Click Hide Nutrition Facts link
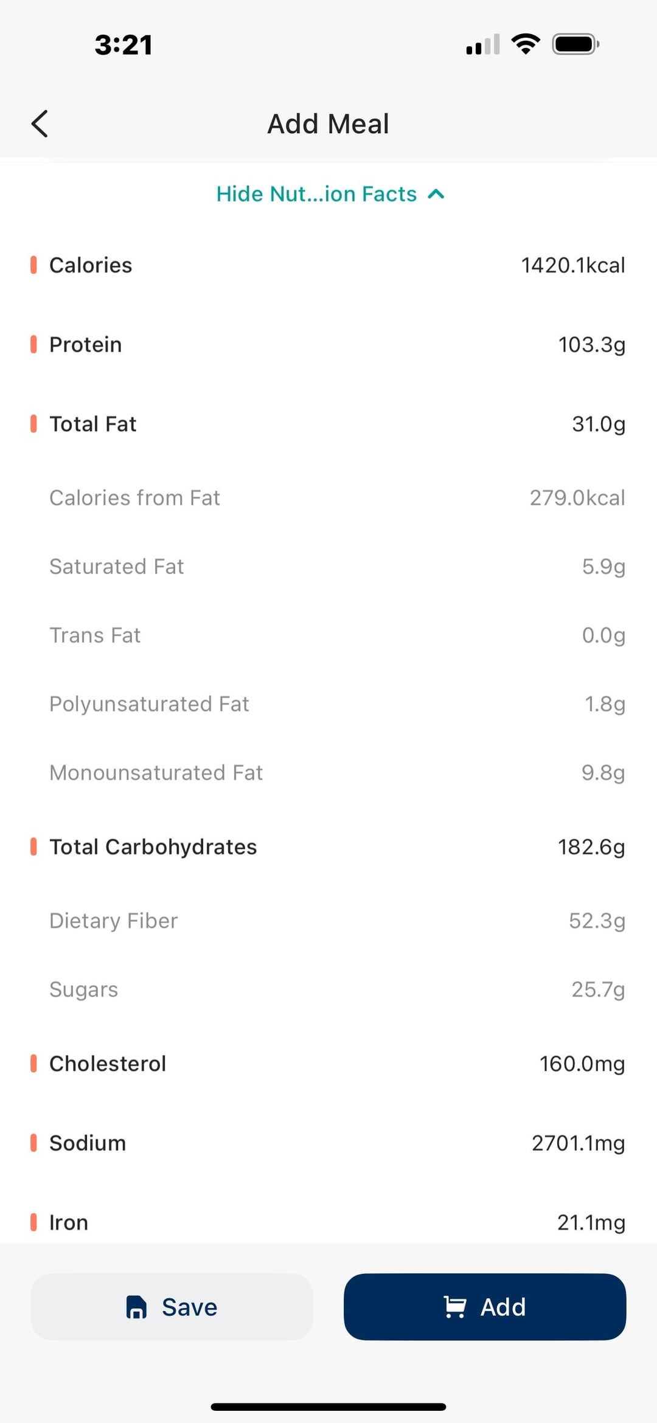This screenshot has width=657, height=1423. tap(316, 194)
